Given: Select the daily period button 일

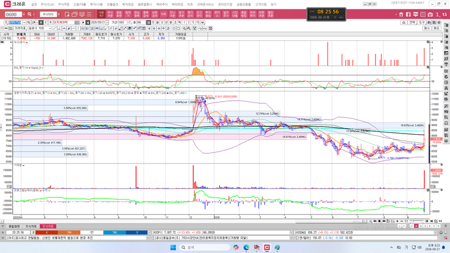Looking at the screenshot, I should [148, 22].
